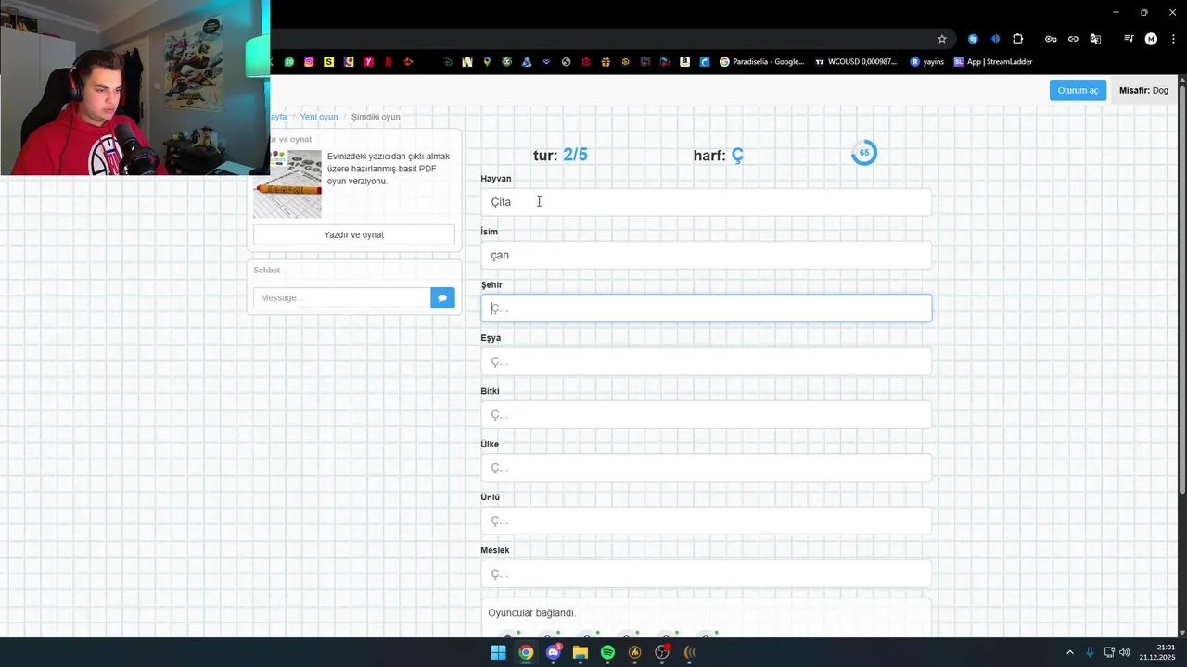Open Windows Start menu
Screen dimensions: 1187x667
[x=498, y=652]
